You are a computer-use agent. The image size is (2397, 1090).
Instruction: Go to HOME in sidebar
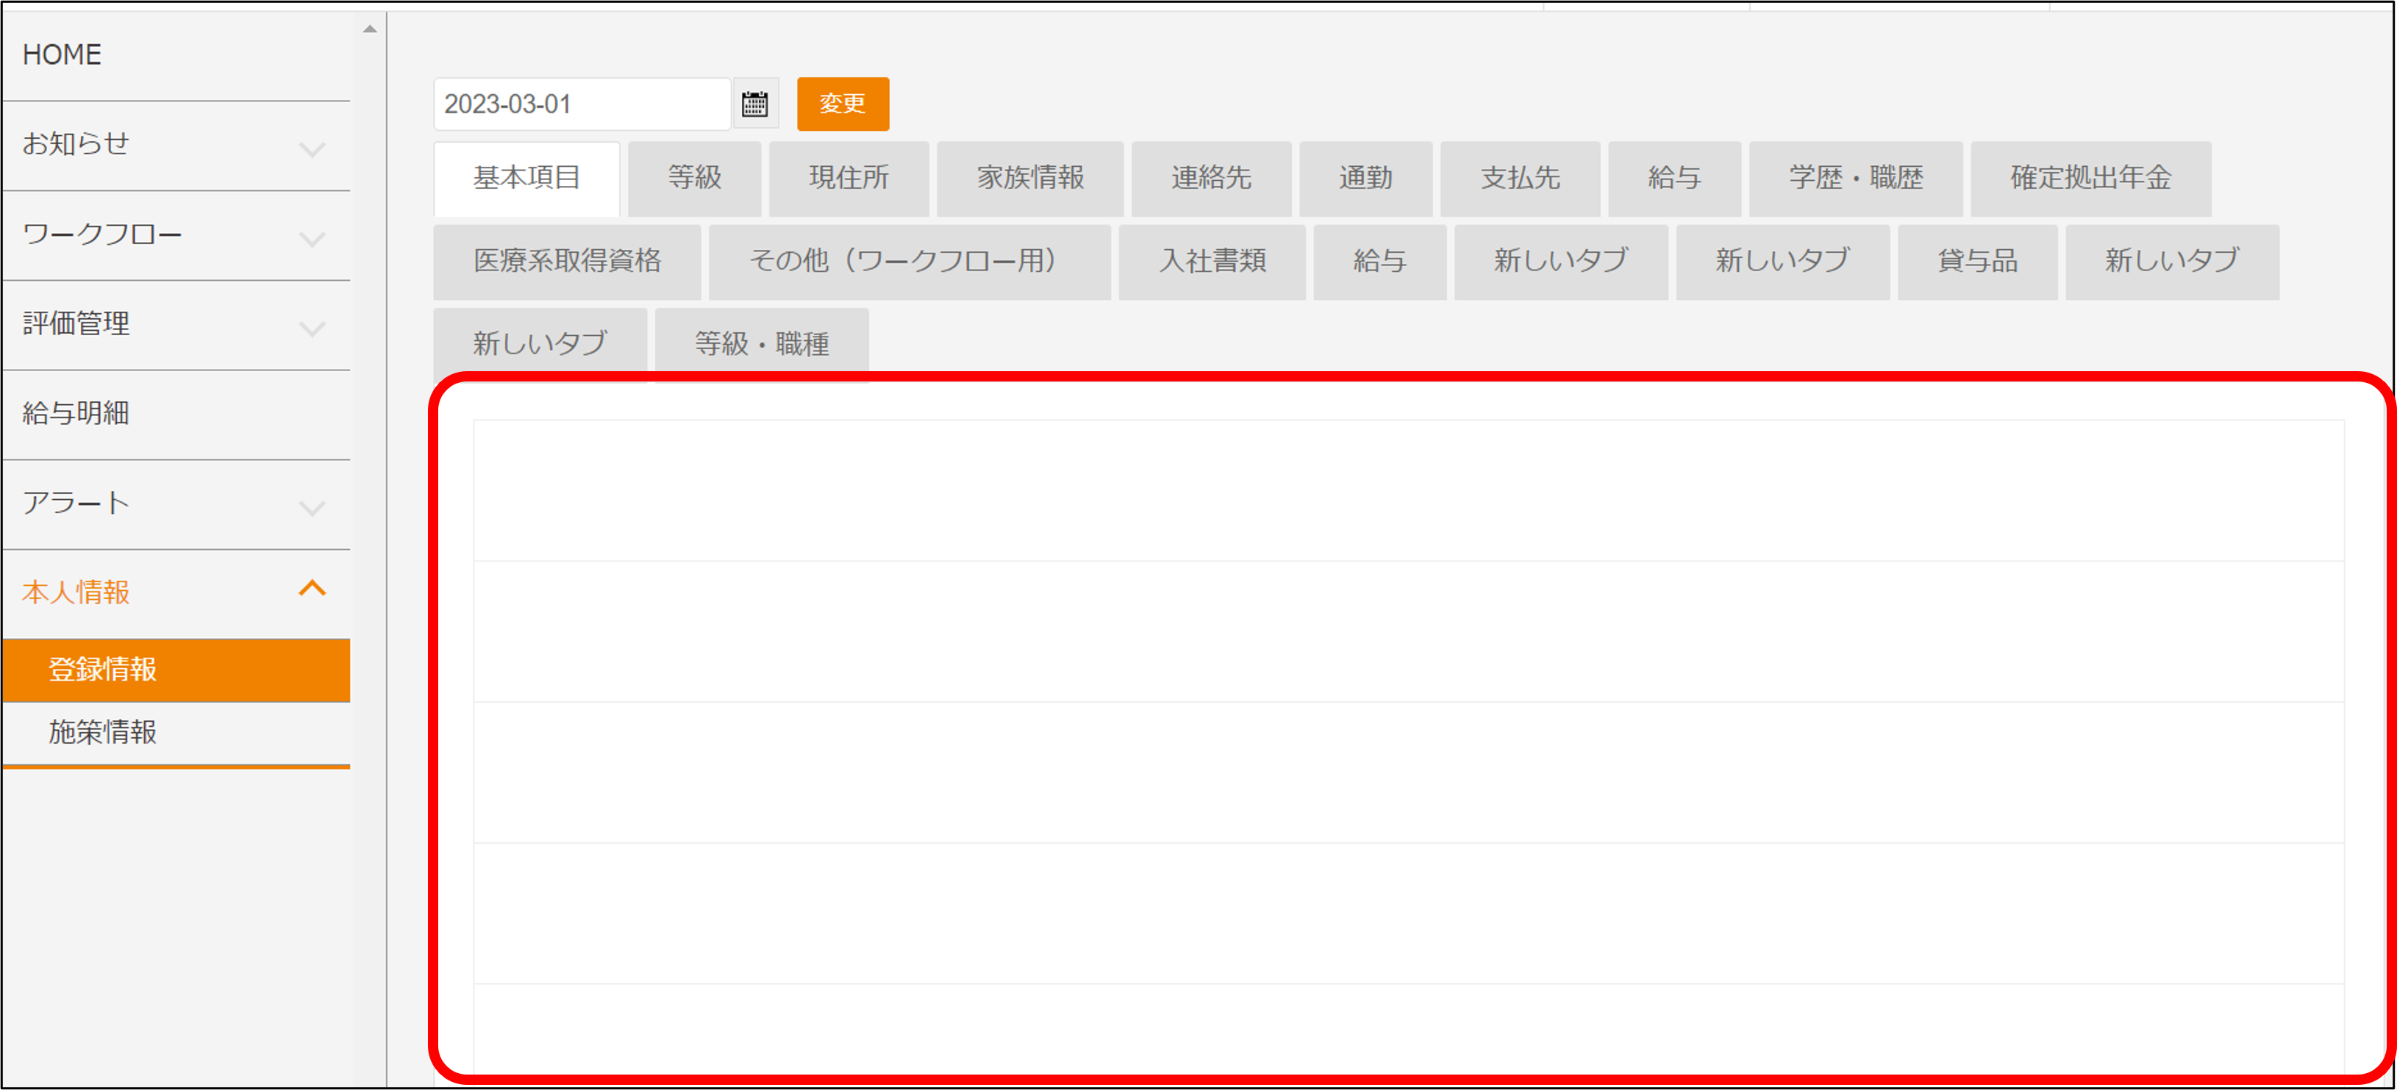62,55
